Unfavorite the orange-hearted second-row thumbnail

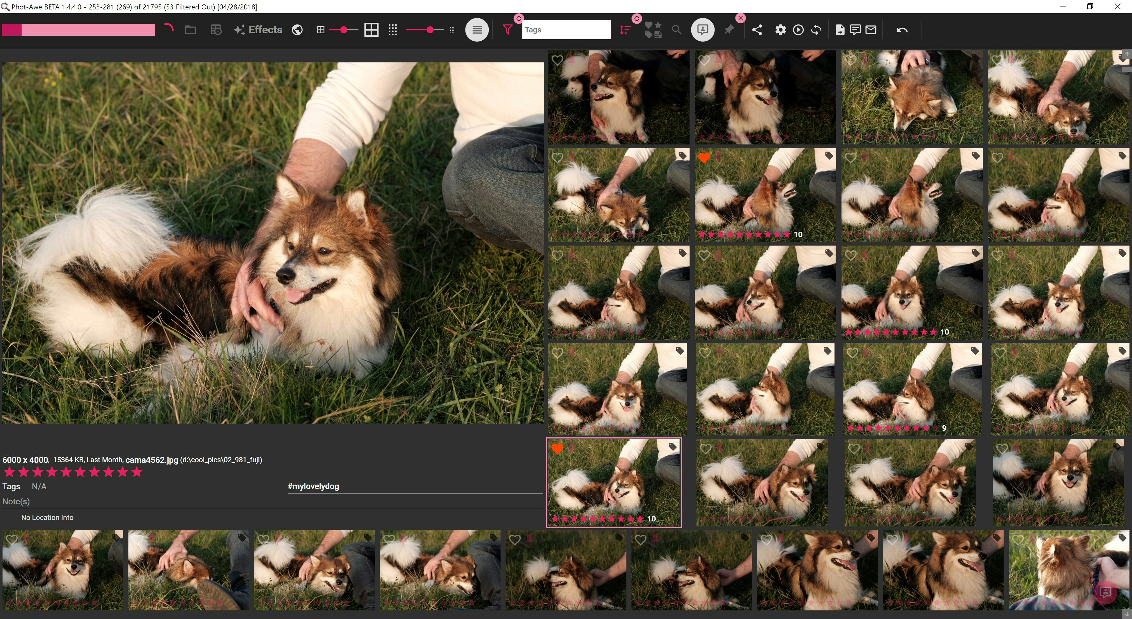click(x=704, y=158)
